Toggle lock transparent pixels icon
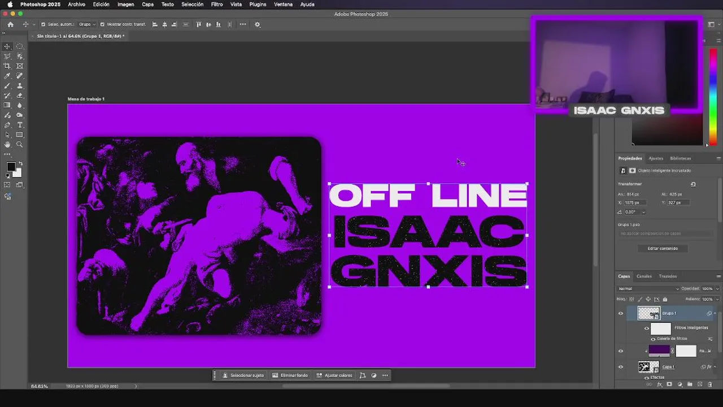The image size is (723, 407). point(632,299)
